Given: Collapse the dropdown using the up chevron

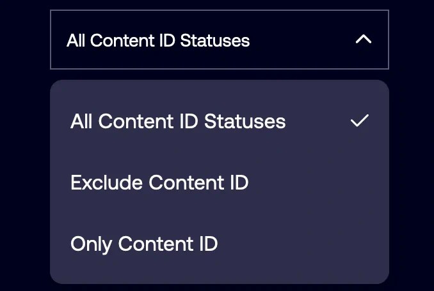Looking at the screenshot, I should click(363, 40).
